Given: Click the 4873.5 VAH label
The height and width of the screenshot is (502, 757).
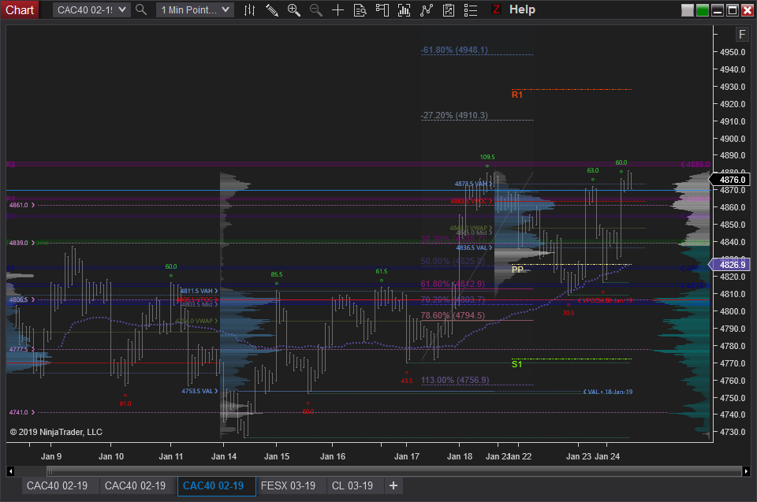Looking at the screenshot, I should pos(473,184).
